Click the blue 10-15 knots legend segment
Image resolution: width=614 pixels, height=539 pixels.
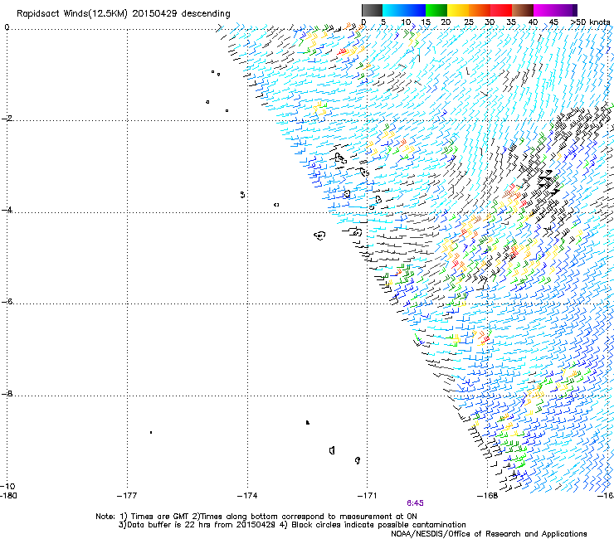point(415,10)
